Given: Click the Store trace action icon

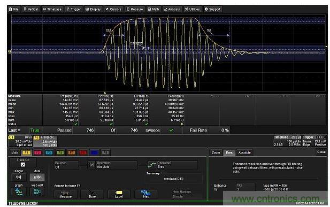Looking at the screenshot, I should coord(92,194).
